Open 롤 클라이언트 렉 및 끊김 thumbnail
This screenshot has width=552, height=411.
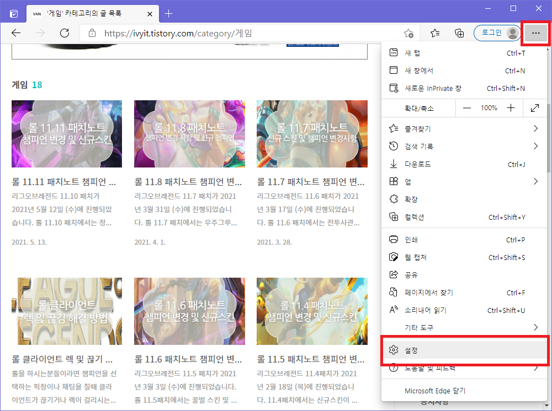[x=67, y=311]
